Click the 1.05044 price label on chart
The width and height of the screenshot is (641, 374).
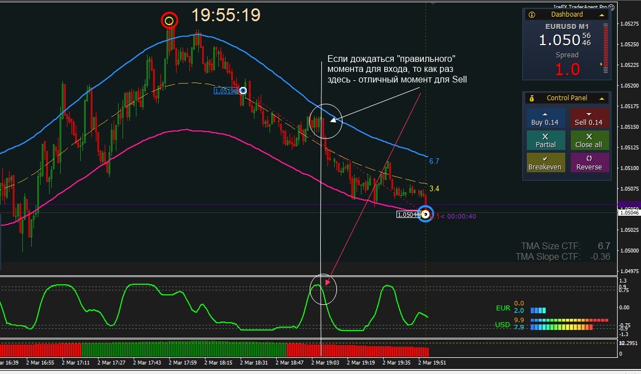(x=408, y=215)
